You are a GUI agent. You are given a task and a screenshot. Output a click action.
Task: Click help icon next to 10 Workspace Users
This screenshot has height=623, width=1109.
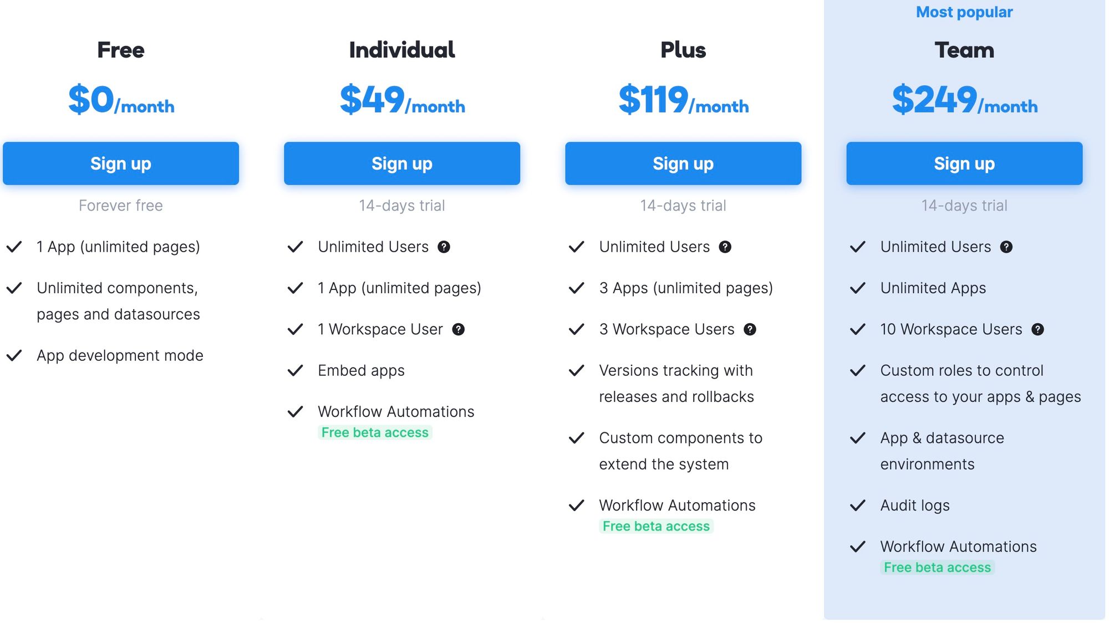(1037, 329)
